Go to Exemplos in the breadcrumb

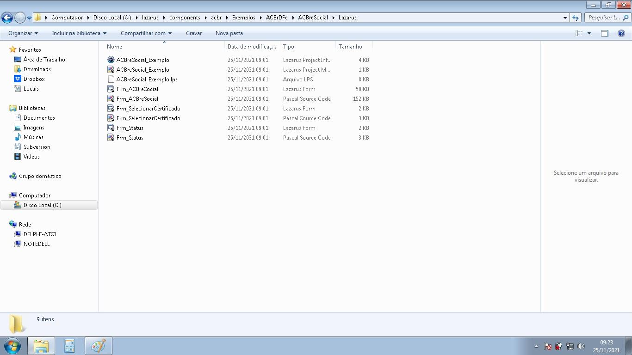coord(244,18)
